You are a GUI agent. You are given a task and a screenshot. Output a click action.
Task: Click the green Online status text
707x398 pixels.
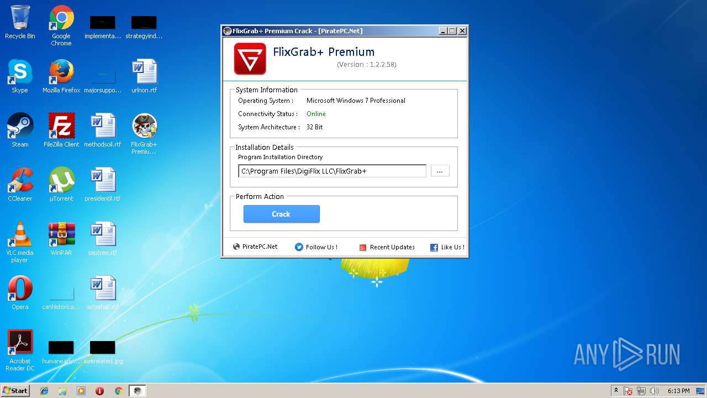[x=316, y=114]
